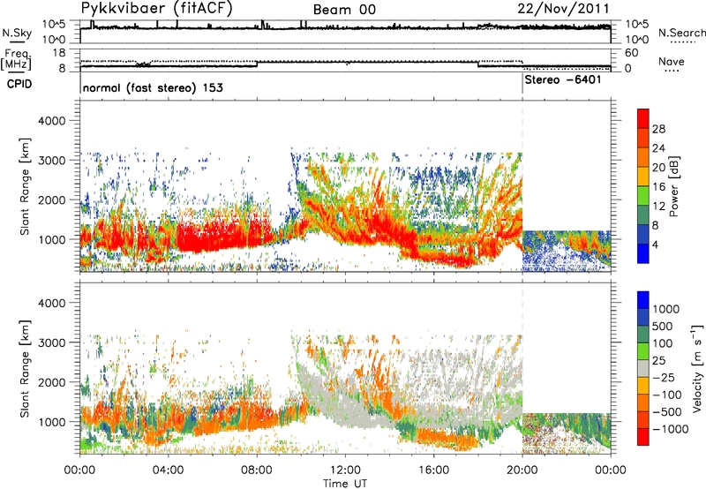706x489 pixels.
Task: Click 'Slant Range [km]' label of velocity plot
Action: 25,368
